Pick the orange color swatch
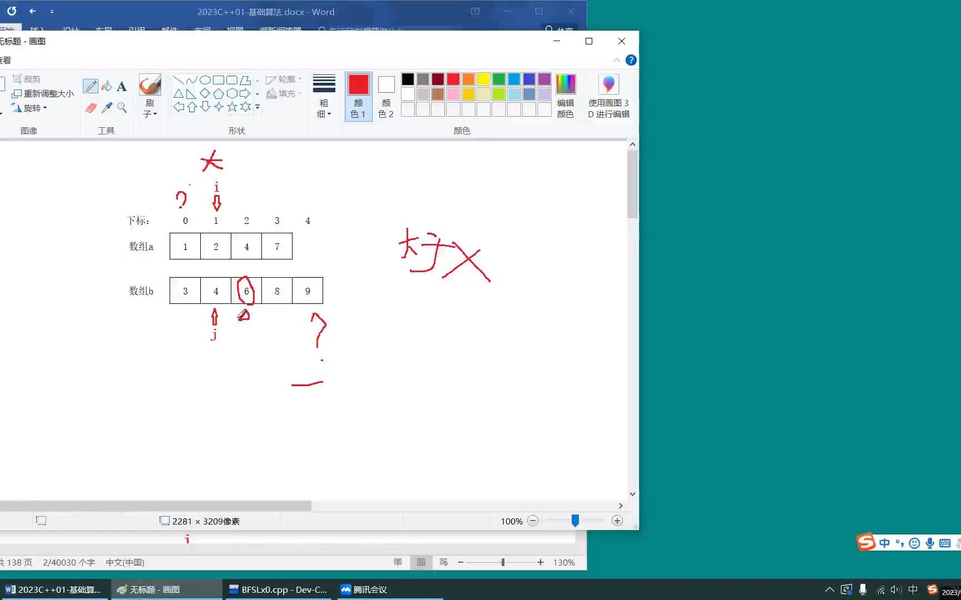The image size is (961, 600). click(468, 79)
